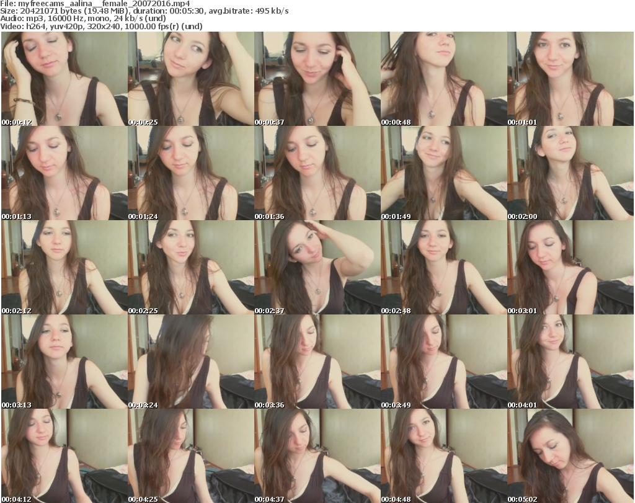
Task: Select the "Video: h264, yuv420p" line
Action: click(101, 26)
